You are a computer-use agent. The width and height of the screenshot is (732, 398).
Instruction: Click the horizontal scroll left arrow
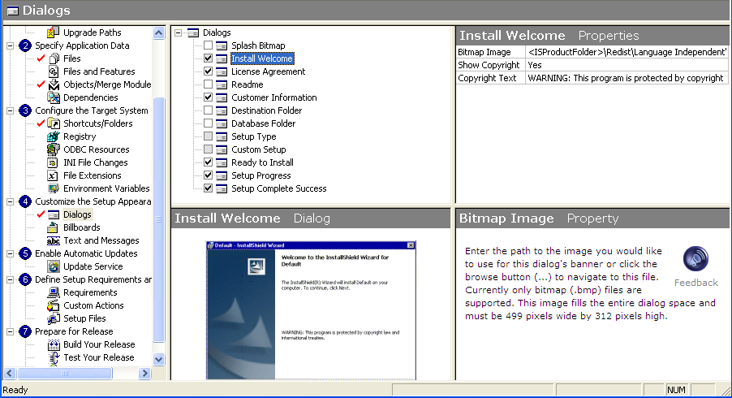pos(10,374)
